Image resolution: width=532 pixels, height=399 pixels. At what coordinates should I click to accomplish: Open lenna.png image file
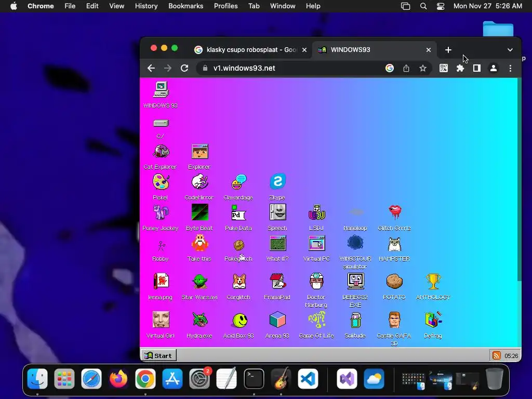(161, 281)
